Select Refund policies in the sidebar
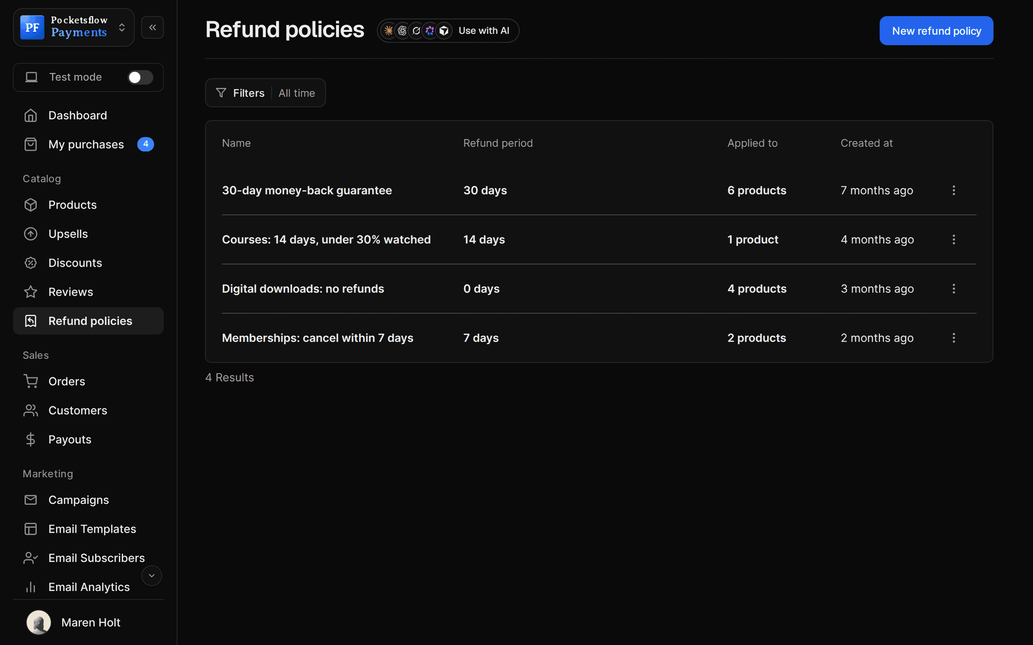Image resolution: width=1033 pixels, height=645 pixels. [x=88, y=321]
